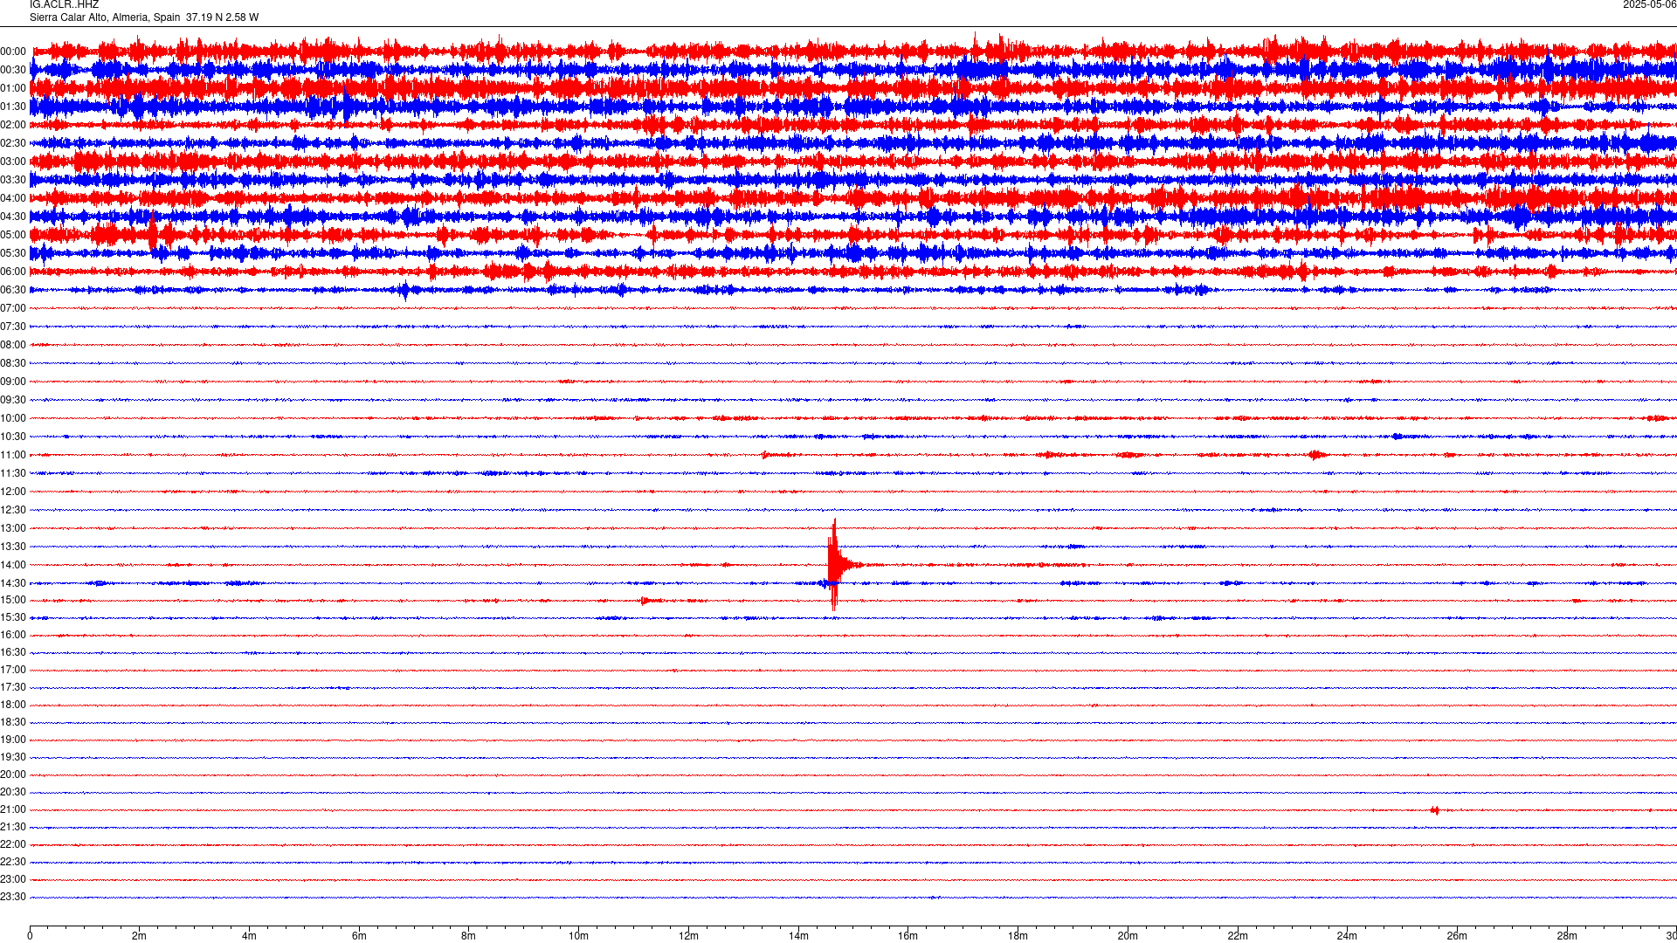Click the 10m tick label on the axis

579,936
